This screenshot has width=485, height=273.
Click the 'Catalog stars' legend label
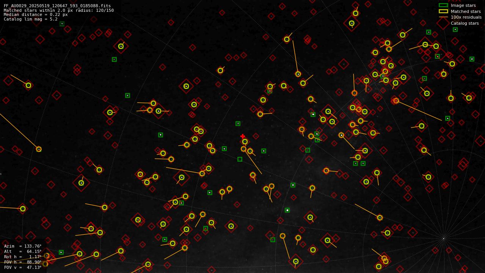[x=465, y=23]
